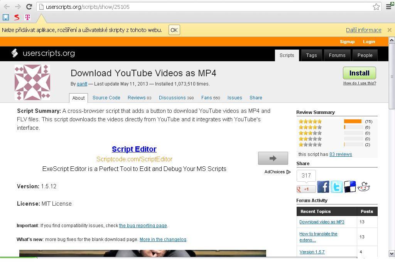Switch to the Forums tab
Image resolution: width=395 pixels, height=268 pixels.
[x=337, y=55]
